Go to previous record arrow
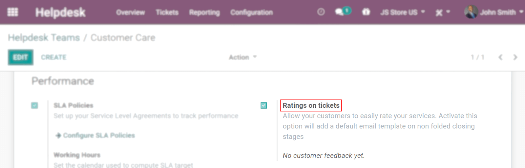This screenshot has width=525, height=168. point(500,57)
